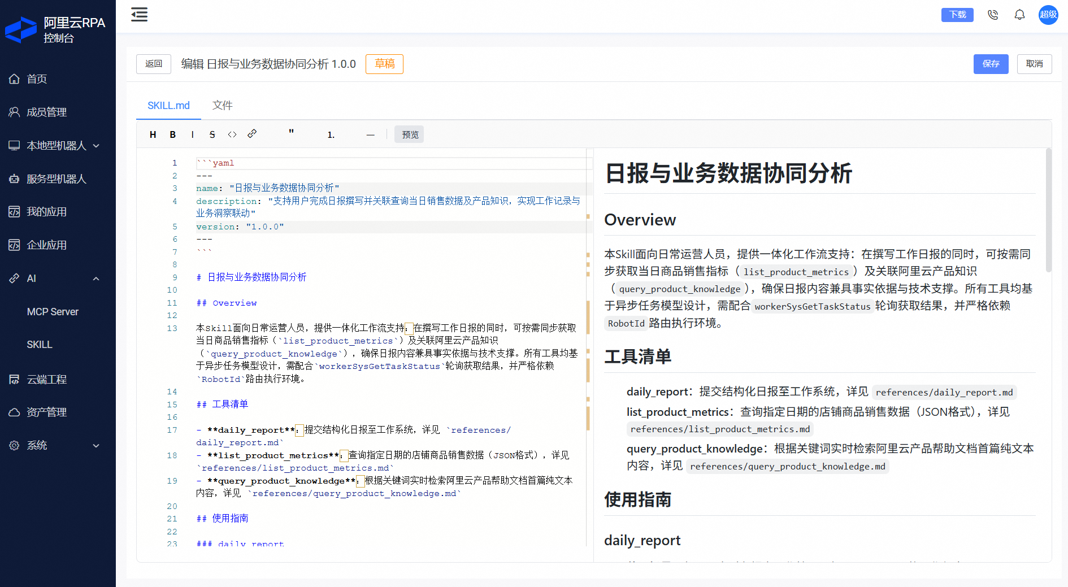Viewport: 1068px width, 587px height.
Task: Click the home icon beside 首页
Action: (x=14, y=79)
